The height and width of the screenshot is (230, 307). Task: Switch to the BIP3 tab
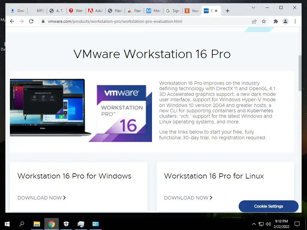pyautogui.click(x=37, y=11)
